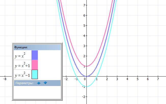166x104 pixels.
Task: Click the down arrow next to Параметры
Action: coord(45,83)
